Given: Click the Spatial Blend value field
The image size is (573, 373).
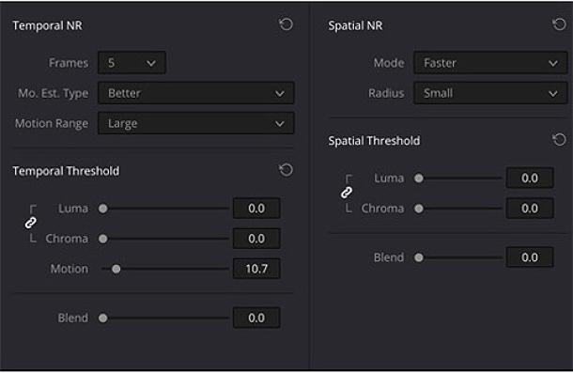Looking at the screenshot, I should [x=530, y=257].
